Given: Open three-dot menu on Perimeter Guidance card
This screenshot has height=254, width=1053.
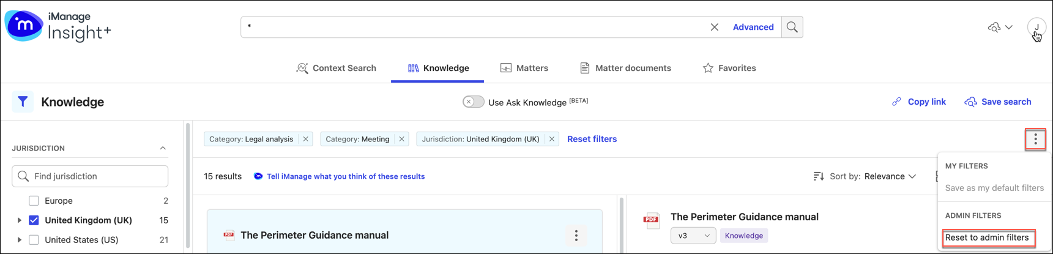Looking at the screenshot, I should tap(576, 235).
